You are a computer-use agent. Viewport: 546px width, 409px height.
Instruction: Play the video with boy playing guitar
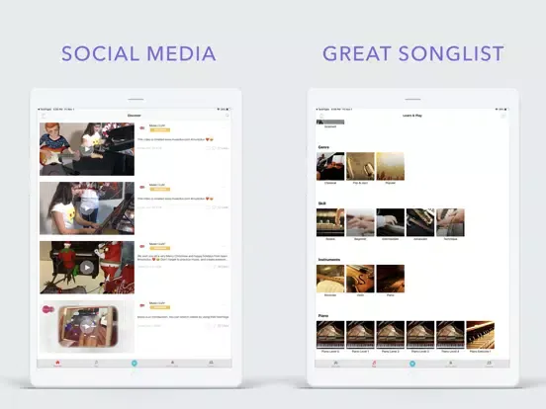87,149
